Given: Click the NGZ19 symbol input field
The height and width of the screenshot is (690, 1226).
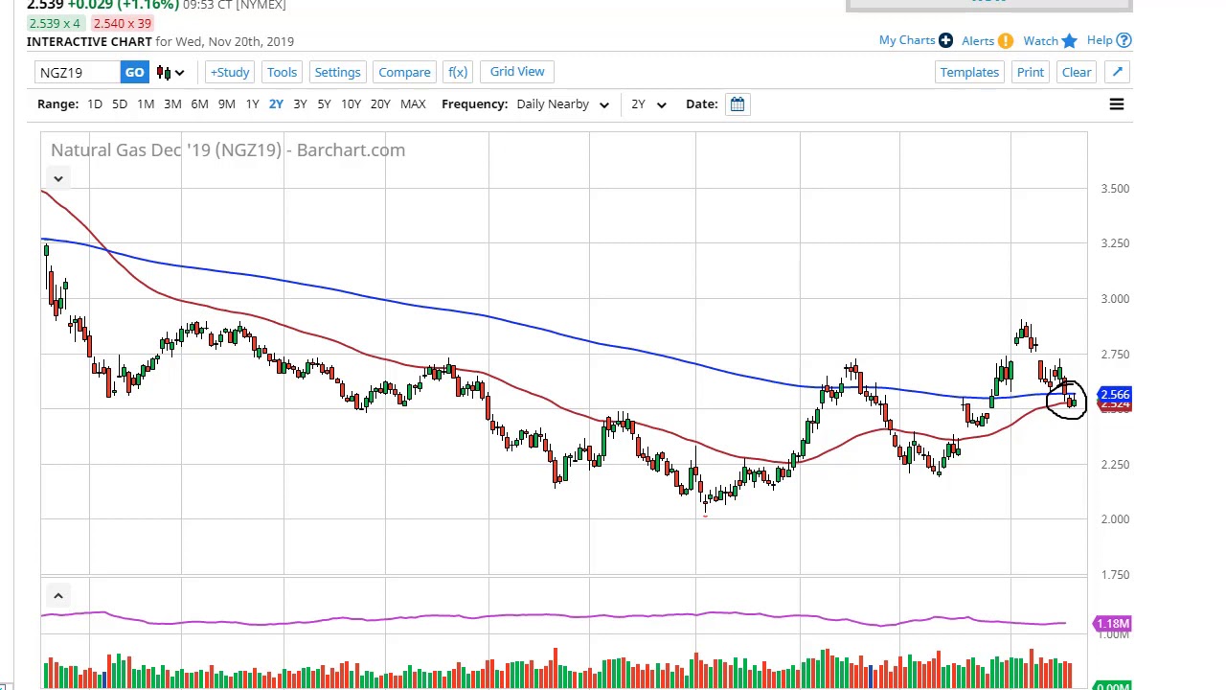Looking at the screenshot, I should [x=79, y=73].
